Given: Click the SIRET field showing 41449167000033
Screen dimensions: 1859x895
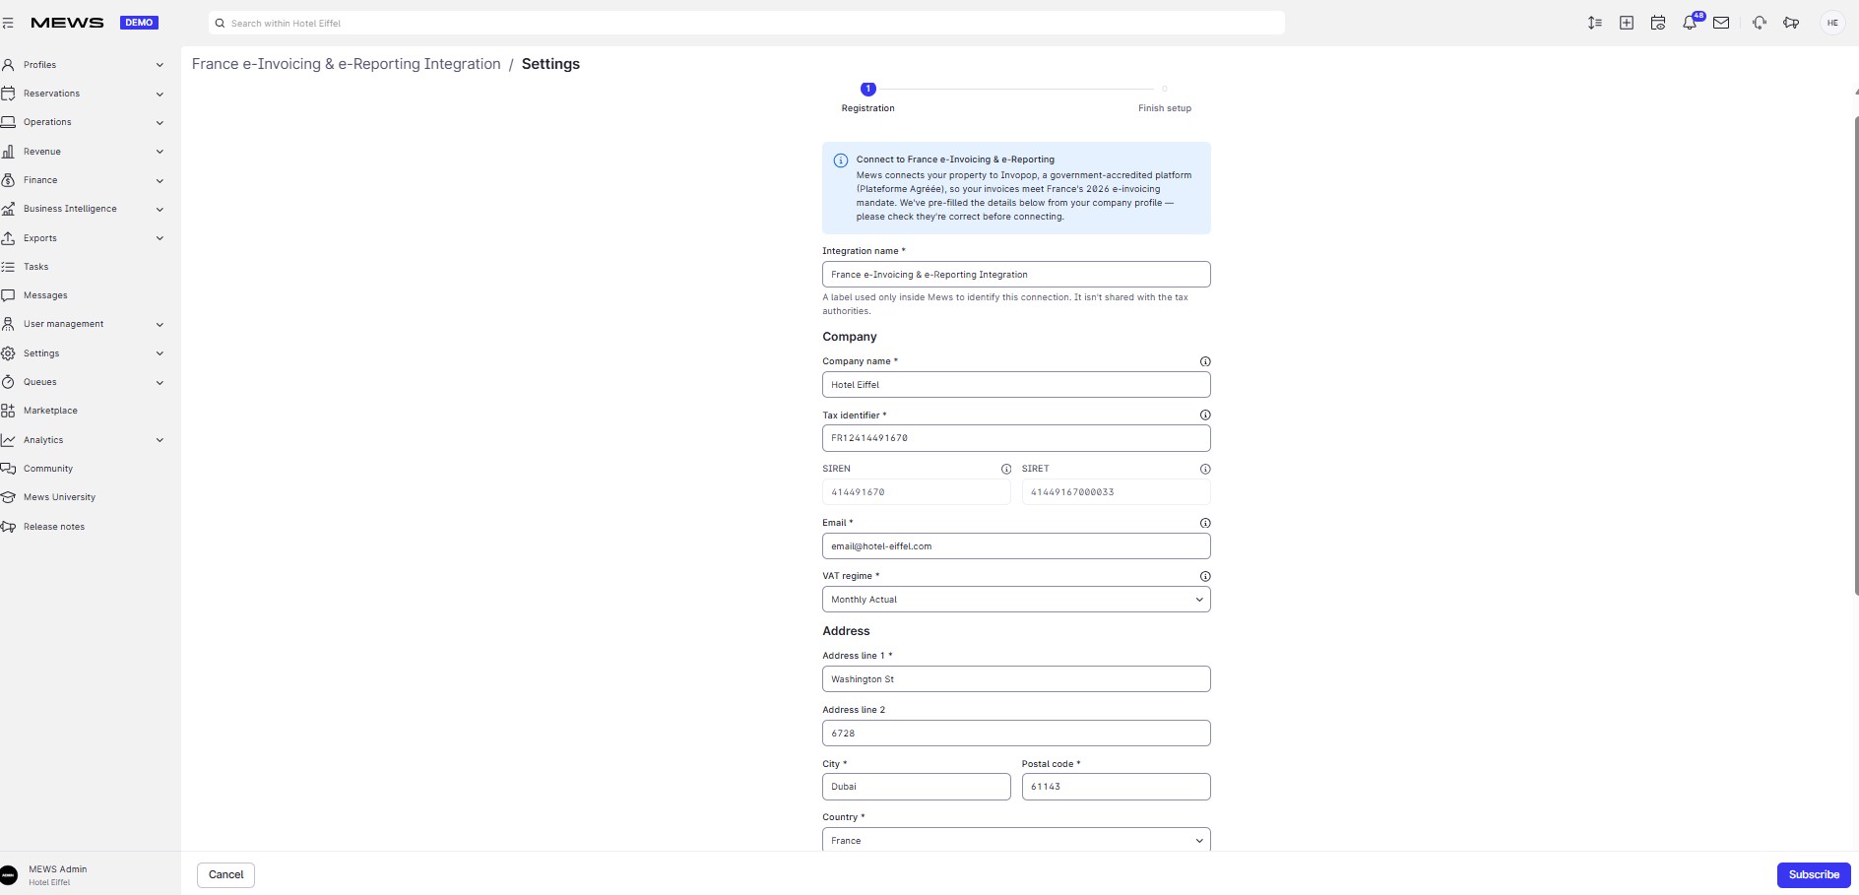Looking at the screenshot, I should pyautogui.click(x=1116, y=492).
